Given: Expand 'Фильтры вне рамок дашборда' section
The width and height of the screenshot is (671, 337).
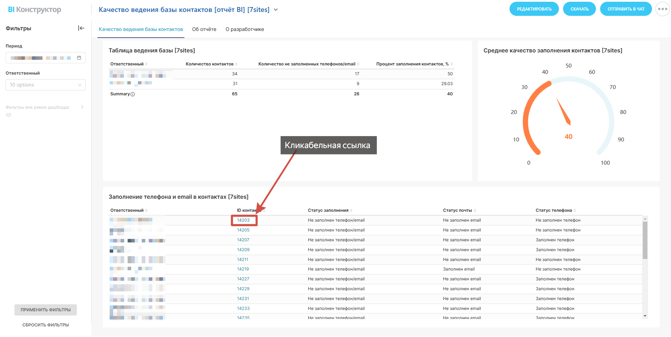Looking at the screenshot, I should [x=82, y=107].
